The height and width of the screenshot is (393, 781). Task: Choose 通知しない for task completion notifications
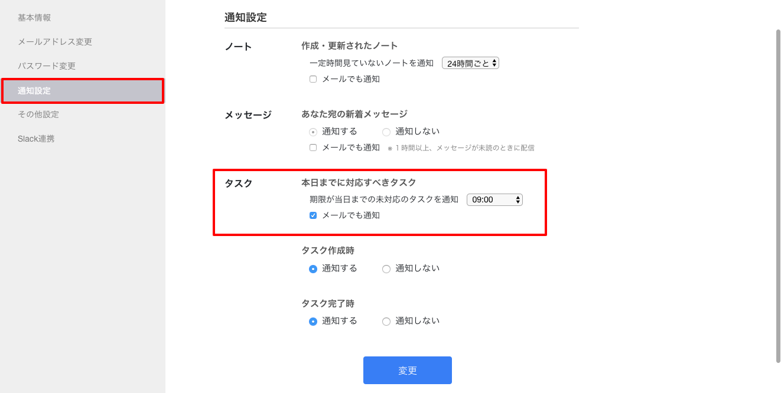(386, 321)
